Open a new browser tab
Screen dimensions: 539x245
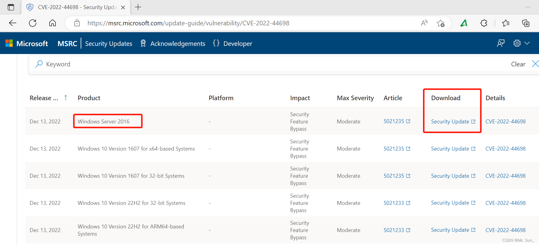click(138, 7)
